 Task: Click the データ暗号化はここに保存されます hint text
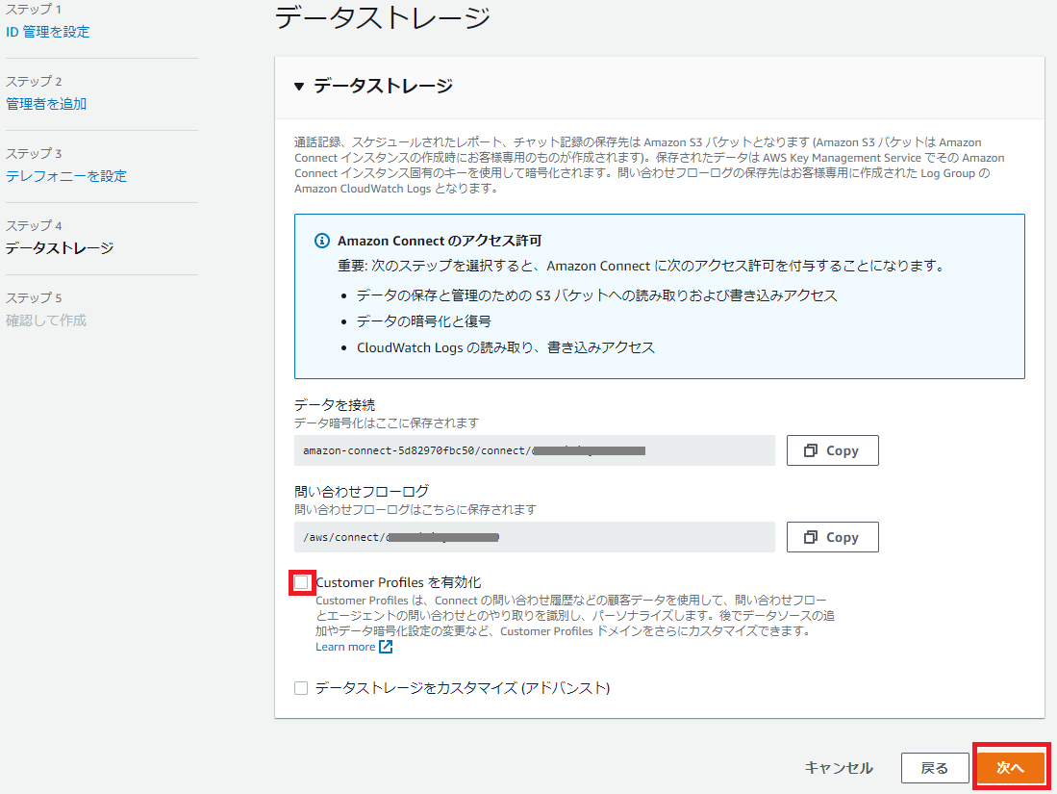[x=387, y=423]
